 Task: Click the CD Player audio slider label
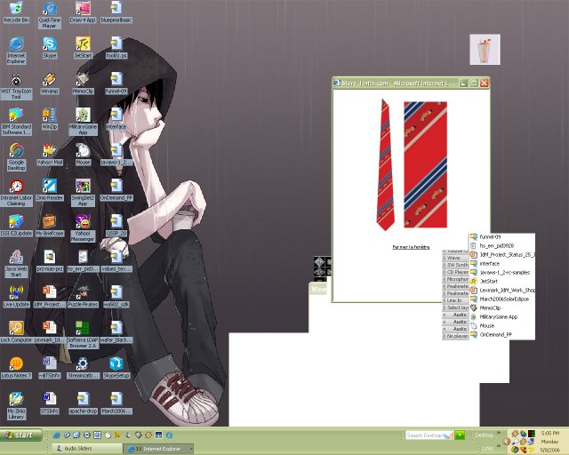[x=455, y=272]
